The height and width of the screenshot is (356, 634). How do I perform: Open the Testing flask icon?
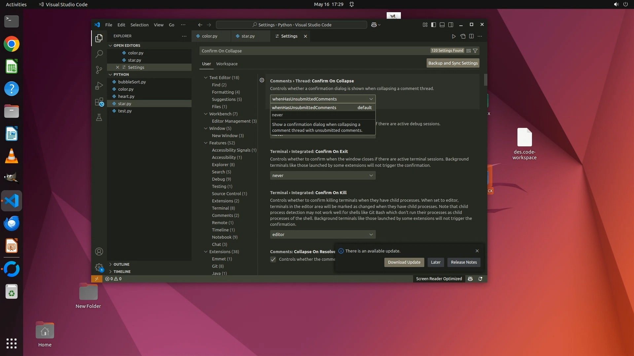99,117
